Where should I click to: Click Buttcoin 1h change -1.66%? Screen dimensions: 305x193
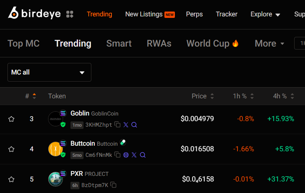(x=243, y=149)
